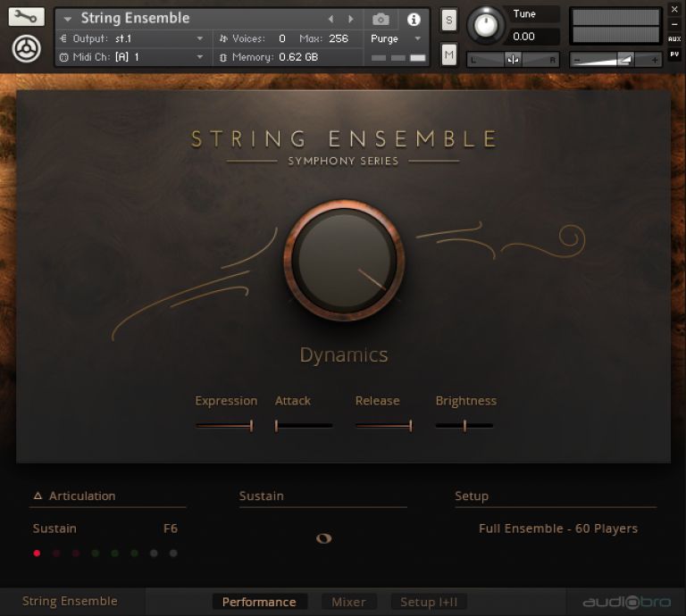Close the instrument with X button
The height and width of the screenshot is (616, 686).
coord(674,9)
